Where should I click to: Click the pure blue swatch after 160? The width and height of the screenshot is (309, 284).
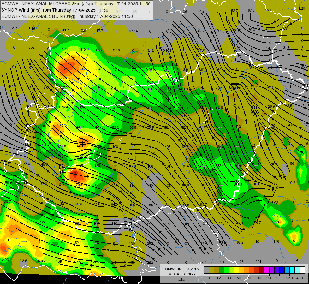point(282,270)
